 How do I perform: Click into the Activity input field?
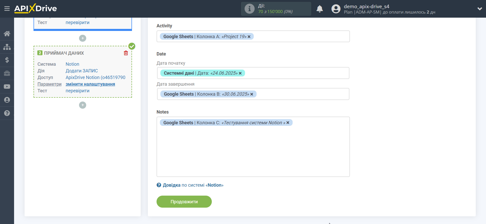[253, 36]
